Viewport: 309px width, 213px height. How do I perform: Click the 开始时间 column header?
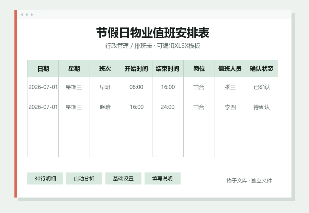[x=136, y=69]
